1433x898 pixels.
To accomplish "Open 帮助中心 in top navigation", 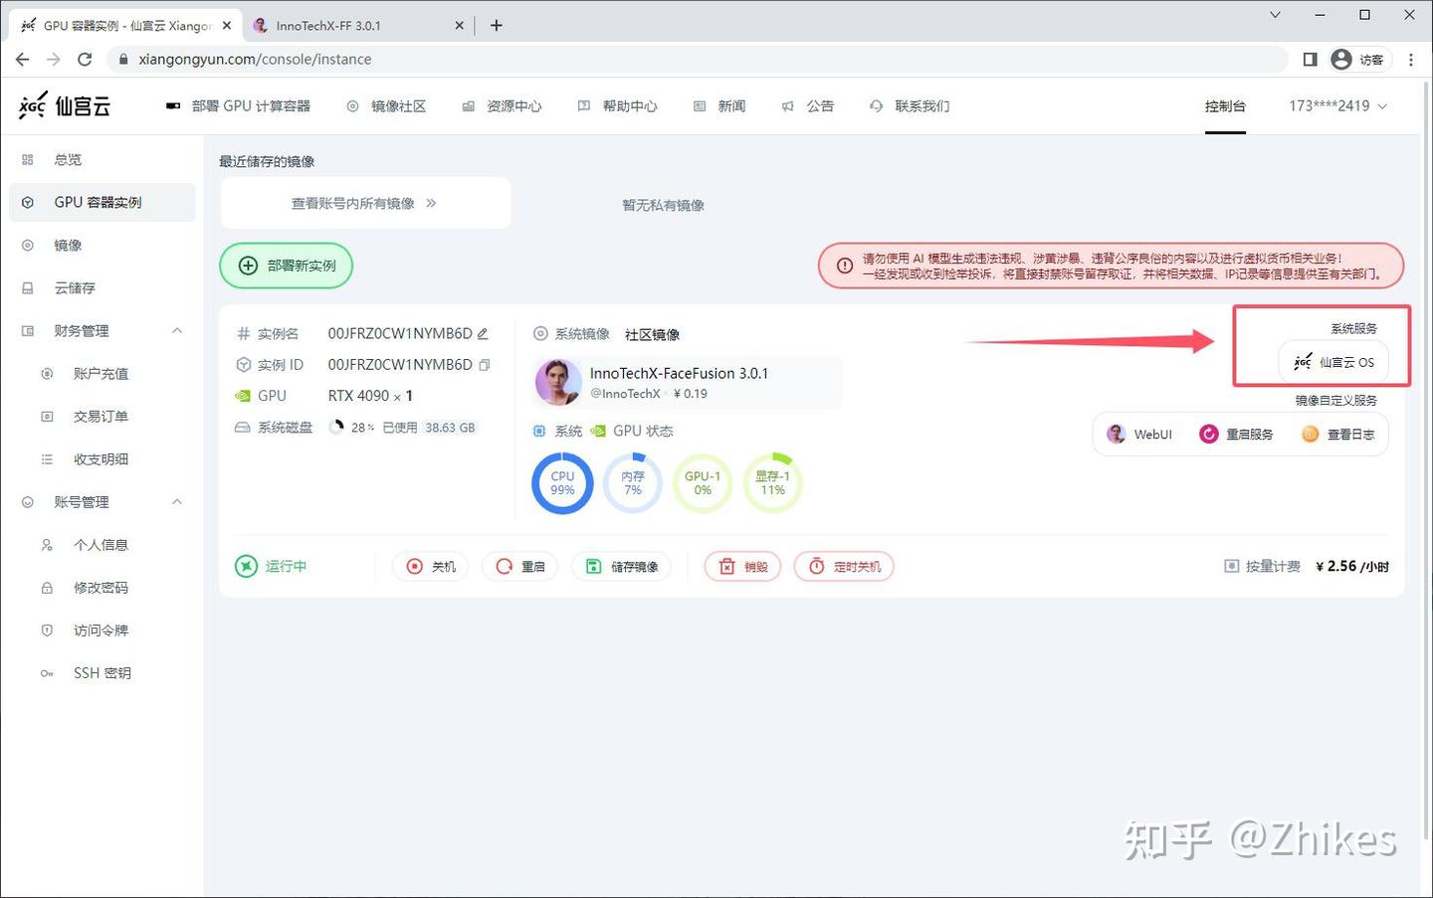I will pyautogui.click(x=617, y=105).
